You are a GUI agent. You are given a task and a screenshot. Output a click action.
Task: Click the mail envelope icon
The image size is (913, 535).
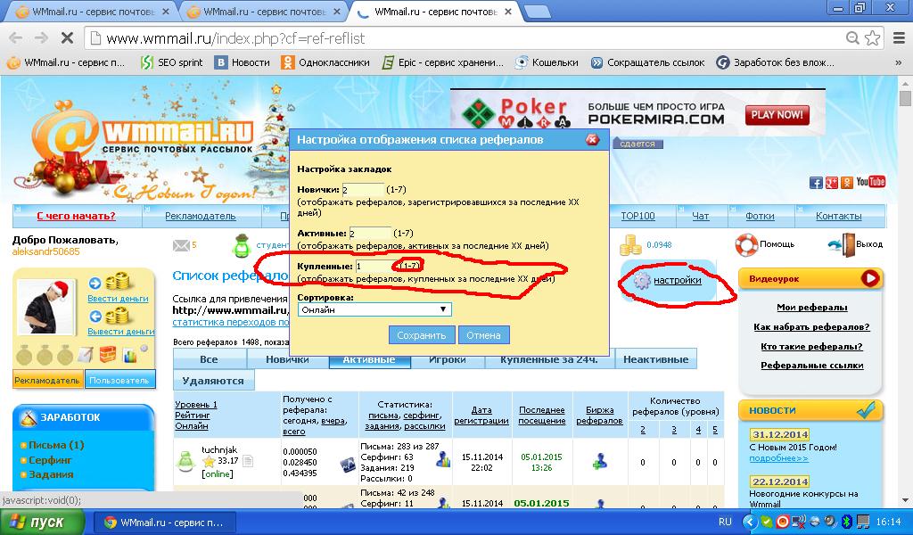pyautogui.click(x=181, y=245)
